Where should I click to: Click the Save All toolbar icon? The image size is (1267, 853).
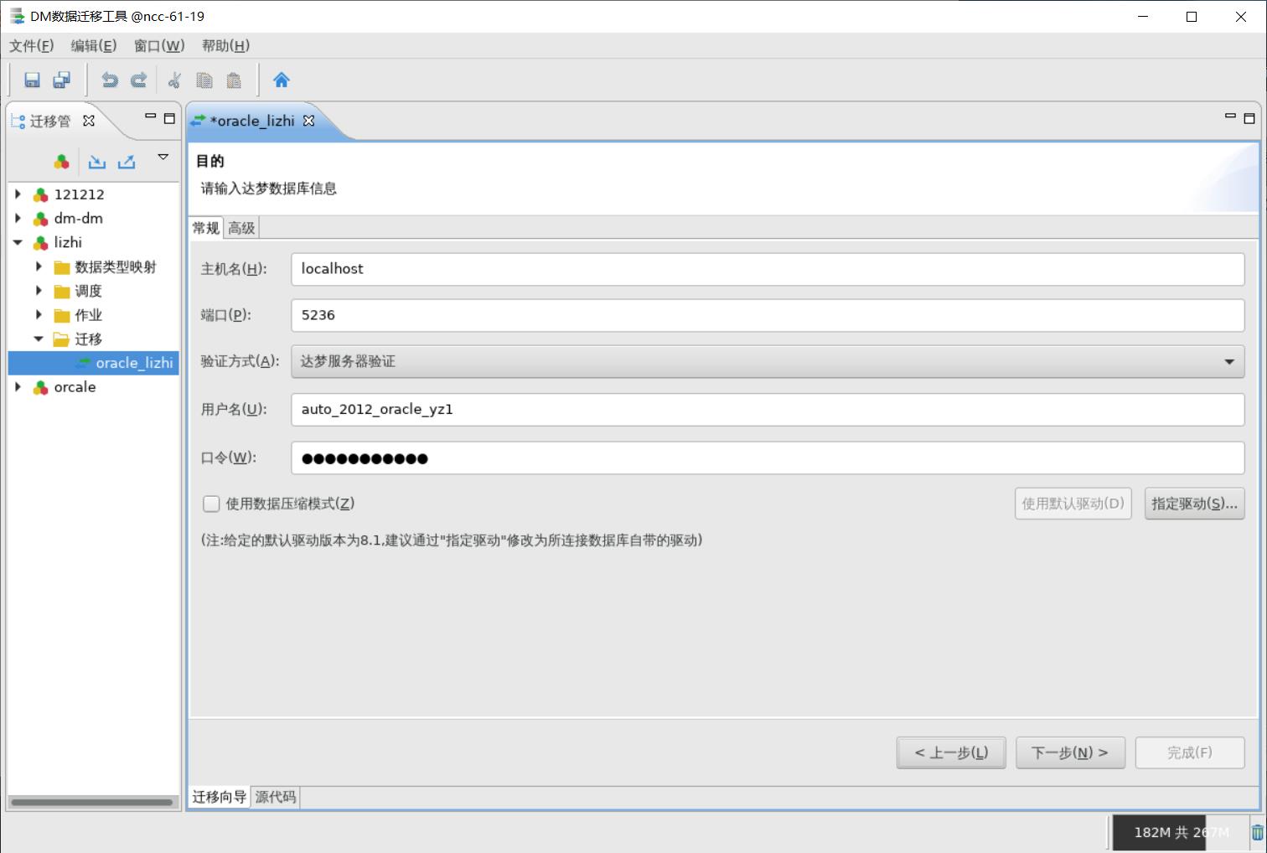[61, 80]
